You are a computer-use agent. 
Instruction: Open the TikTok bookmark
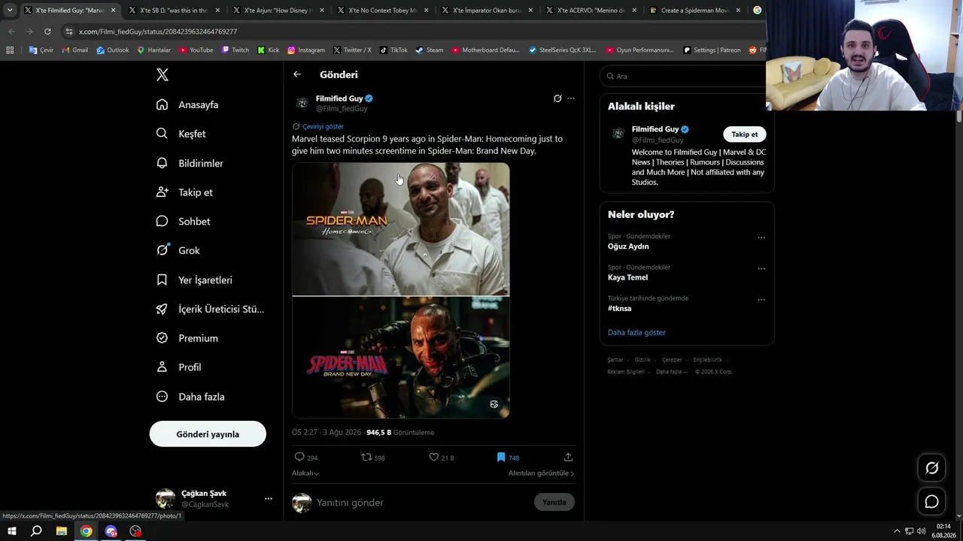[393, 50]
